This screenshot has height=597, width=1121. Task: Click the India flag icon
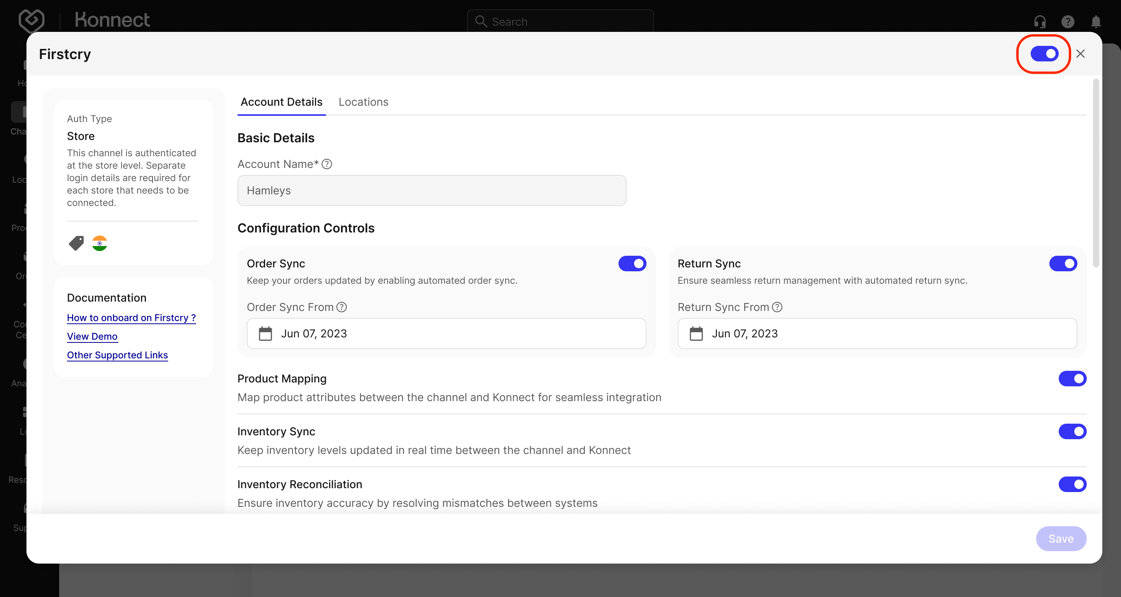pyautogui.click(x=100, y=243)
